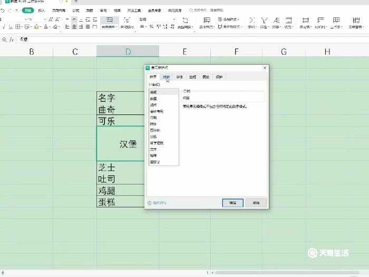Toggle underline text formatting
This screenshot has width=369, height=277.
click(x=11, y=26)
